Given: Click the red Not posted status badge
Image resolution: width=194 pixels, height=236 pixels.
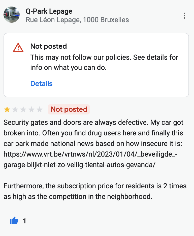Looking at the screenshot, I should point(69,109).
